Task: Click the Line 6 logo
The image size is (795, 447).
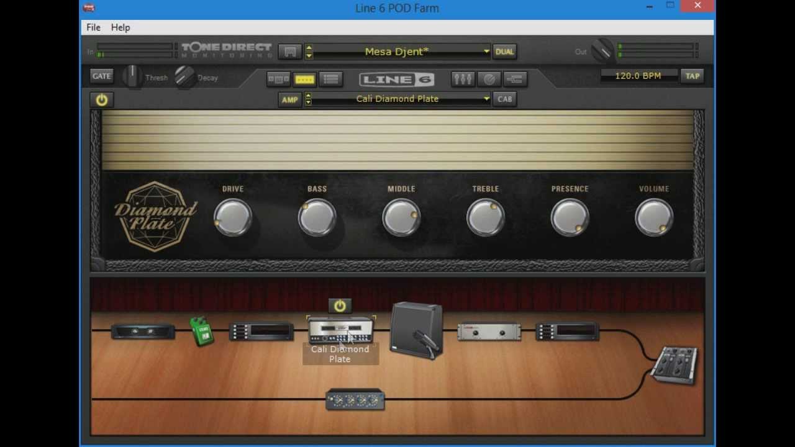Action: (x=396, y=79)
